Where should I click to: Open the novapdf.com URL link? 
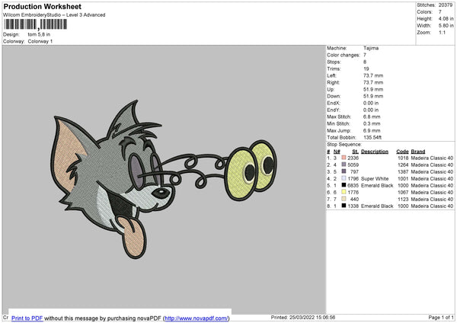(197, 318)
